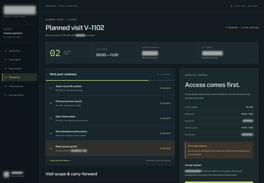
Task: Click the Planned visit V-1102 heading
Action: coord(75,28)
